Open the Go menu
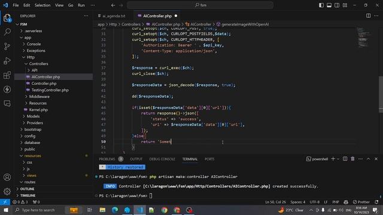Image resolution: width=383 pixels, height=215 pixels. 71,5
